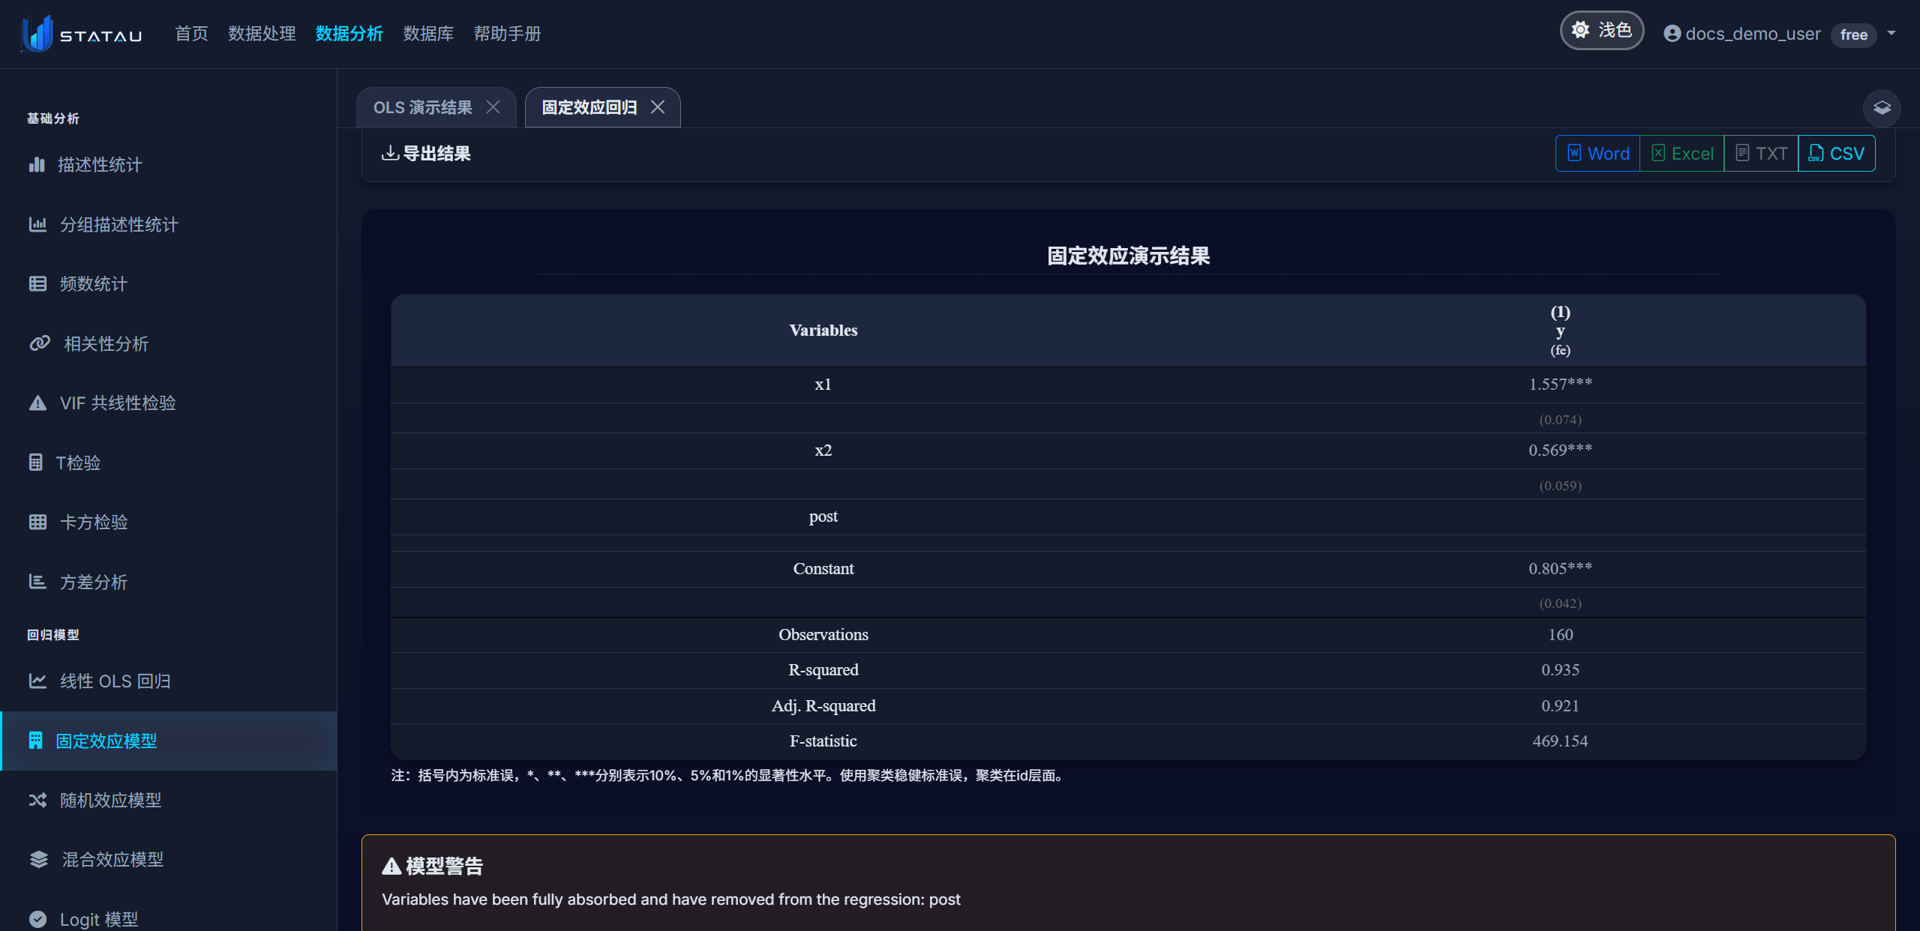This screenshot has width=1920, height=931.
Task: Select 固定效应模型 in the sidebar
Action: click(x=169, y=741)
